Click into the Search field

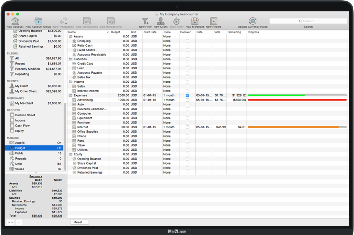pyautogui.click(x=308, y=21)
